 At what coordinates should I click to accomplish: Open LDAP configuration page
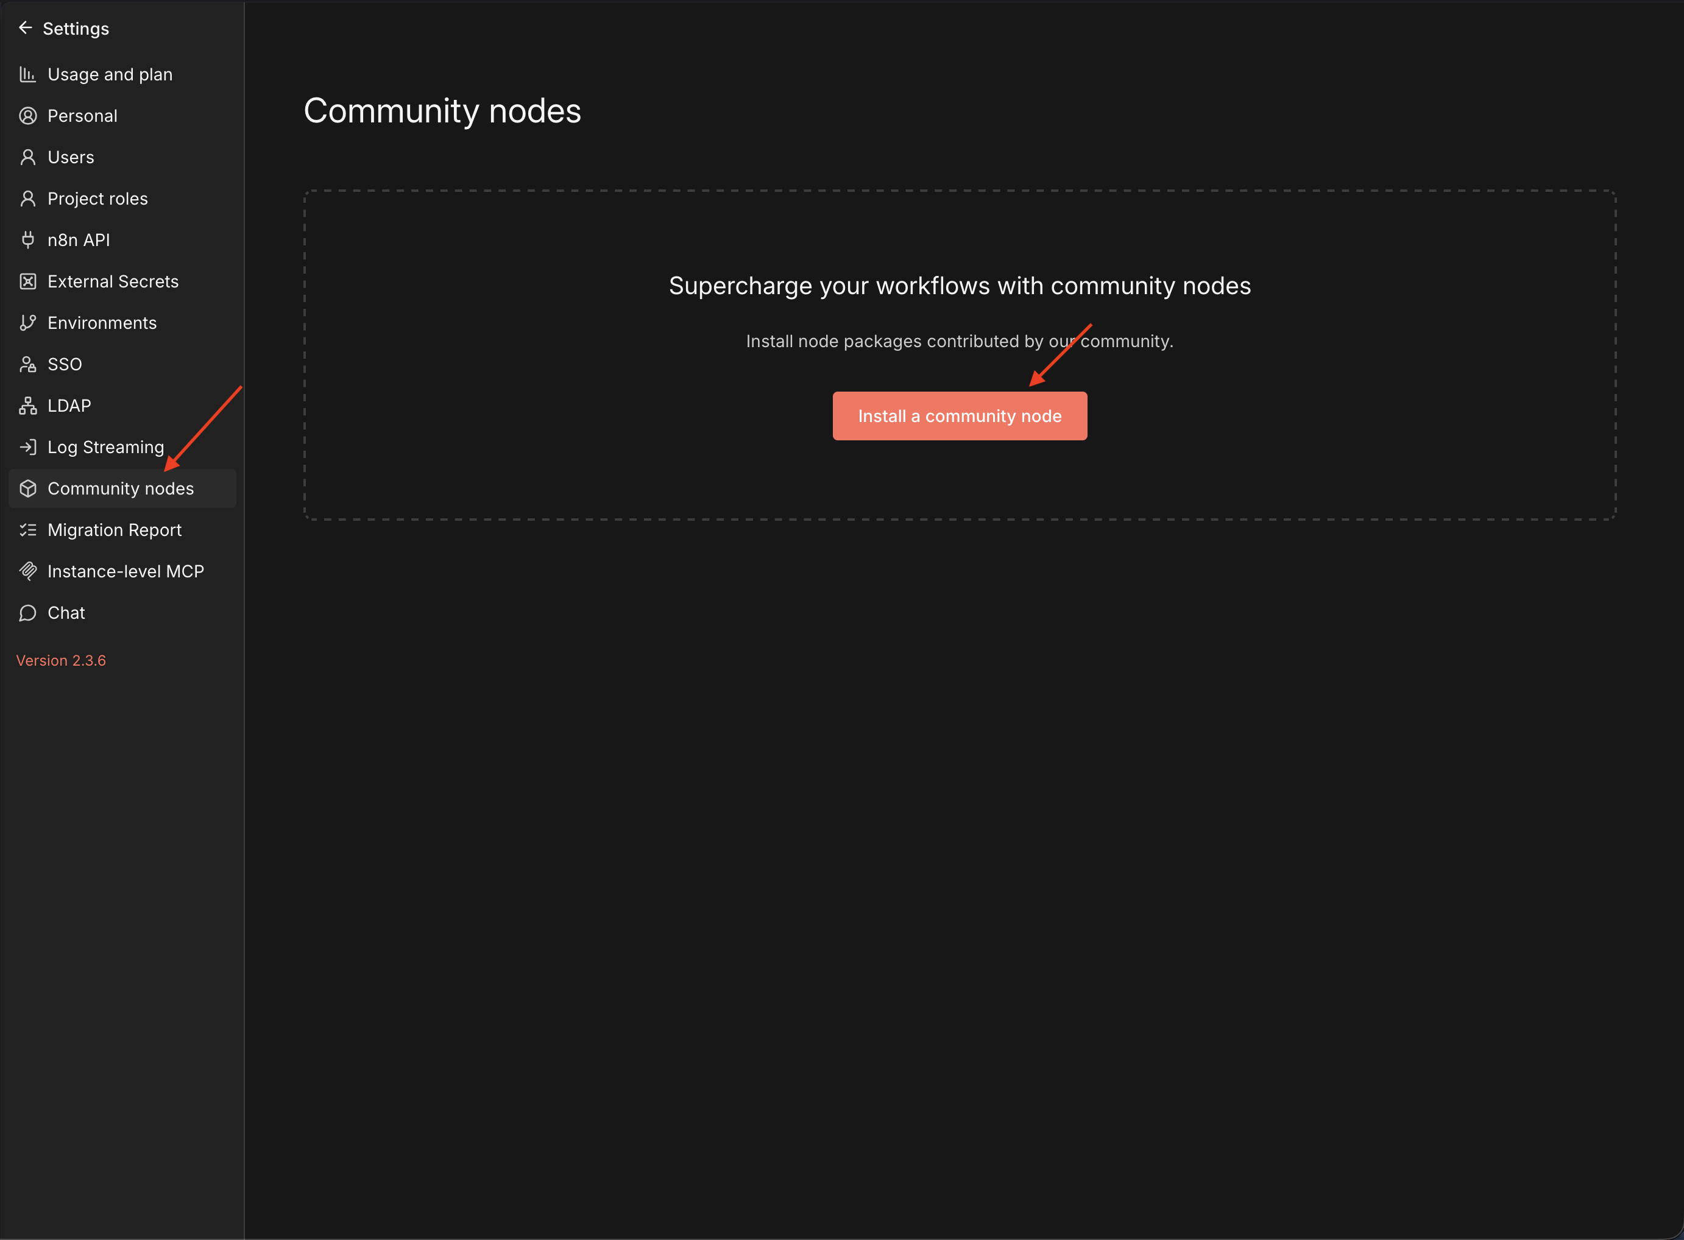pos(122,406)
